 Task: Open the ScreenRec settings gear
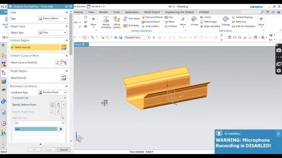278,71
